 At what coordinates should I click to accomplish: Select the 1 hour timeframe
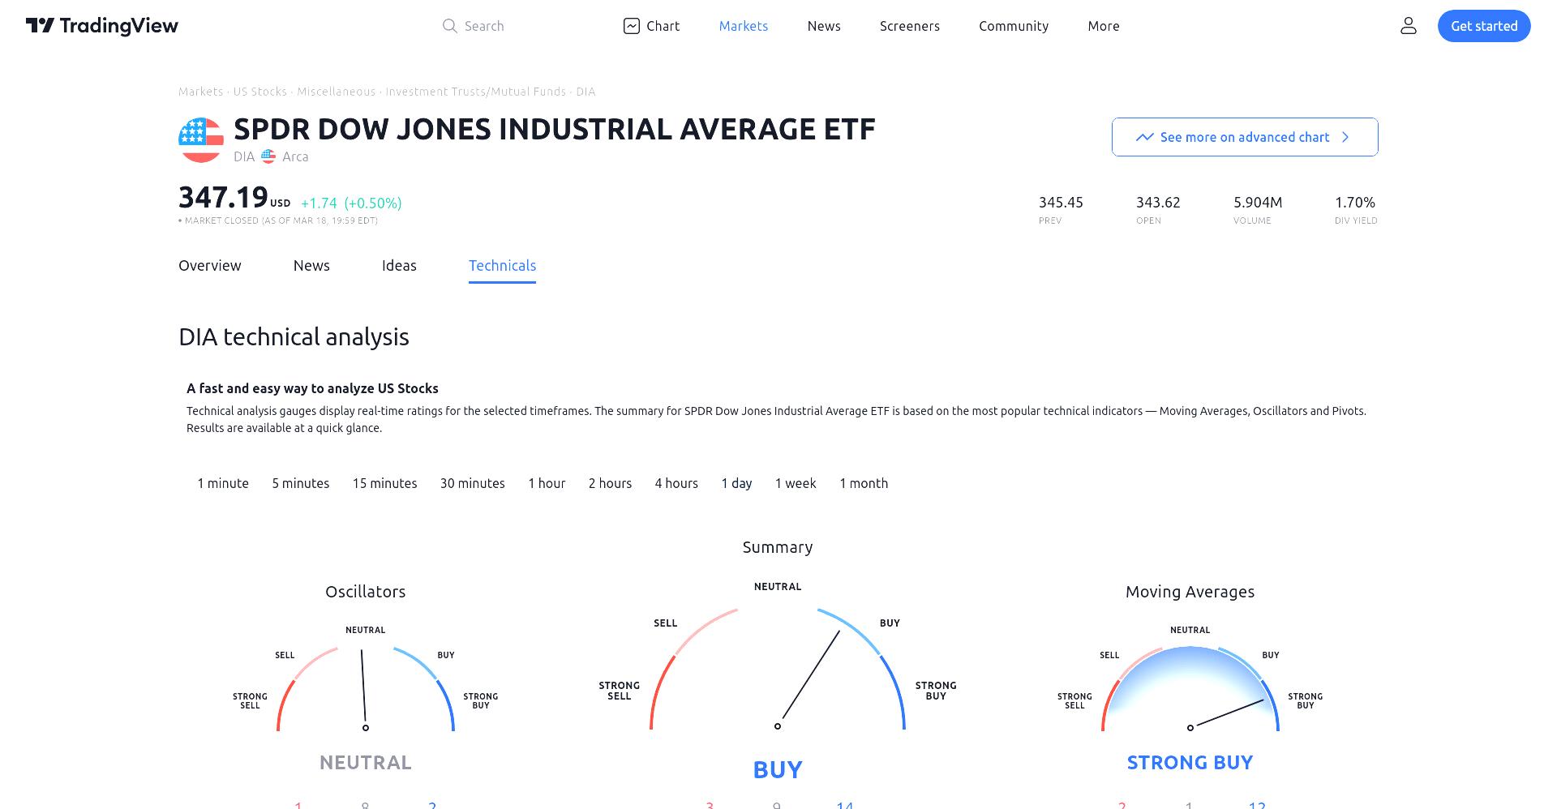547,483
